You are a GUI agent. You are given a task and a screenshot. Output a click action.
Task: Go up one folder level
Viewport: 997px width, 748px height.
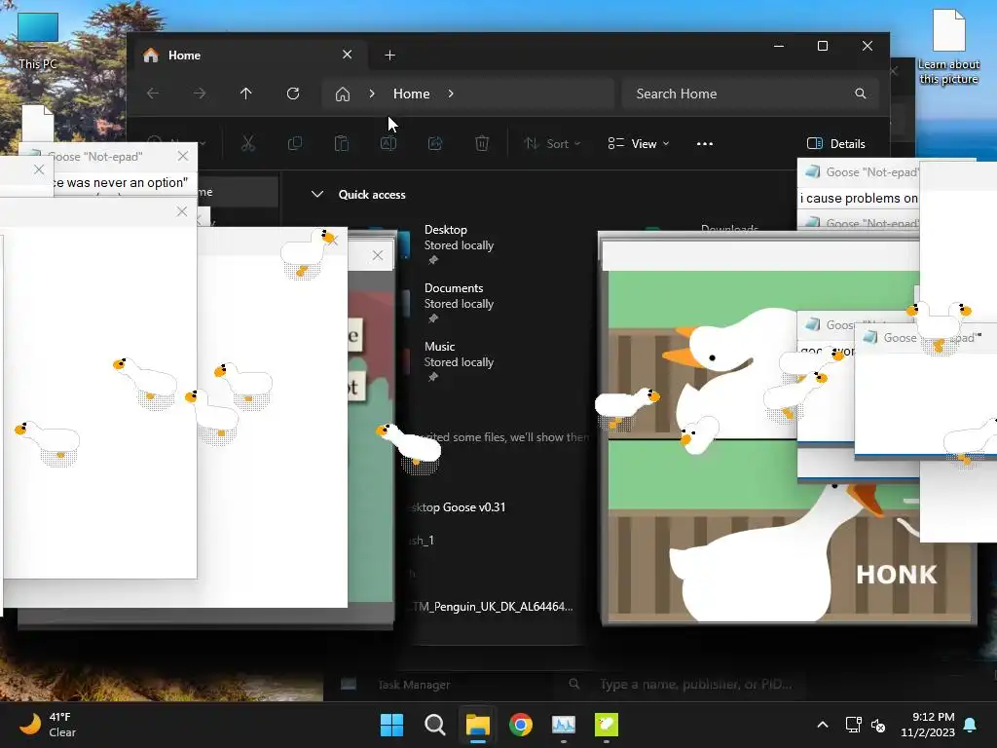coord(246,93)
